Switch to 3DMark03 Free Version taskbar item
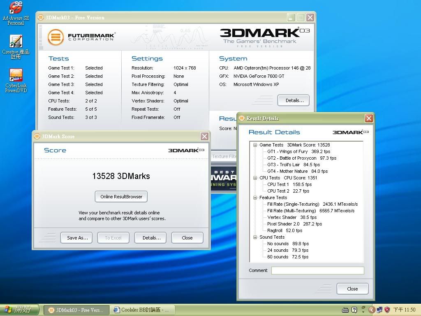421x316 pixels. (x=76, y=310)
